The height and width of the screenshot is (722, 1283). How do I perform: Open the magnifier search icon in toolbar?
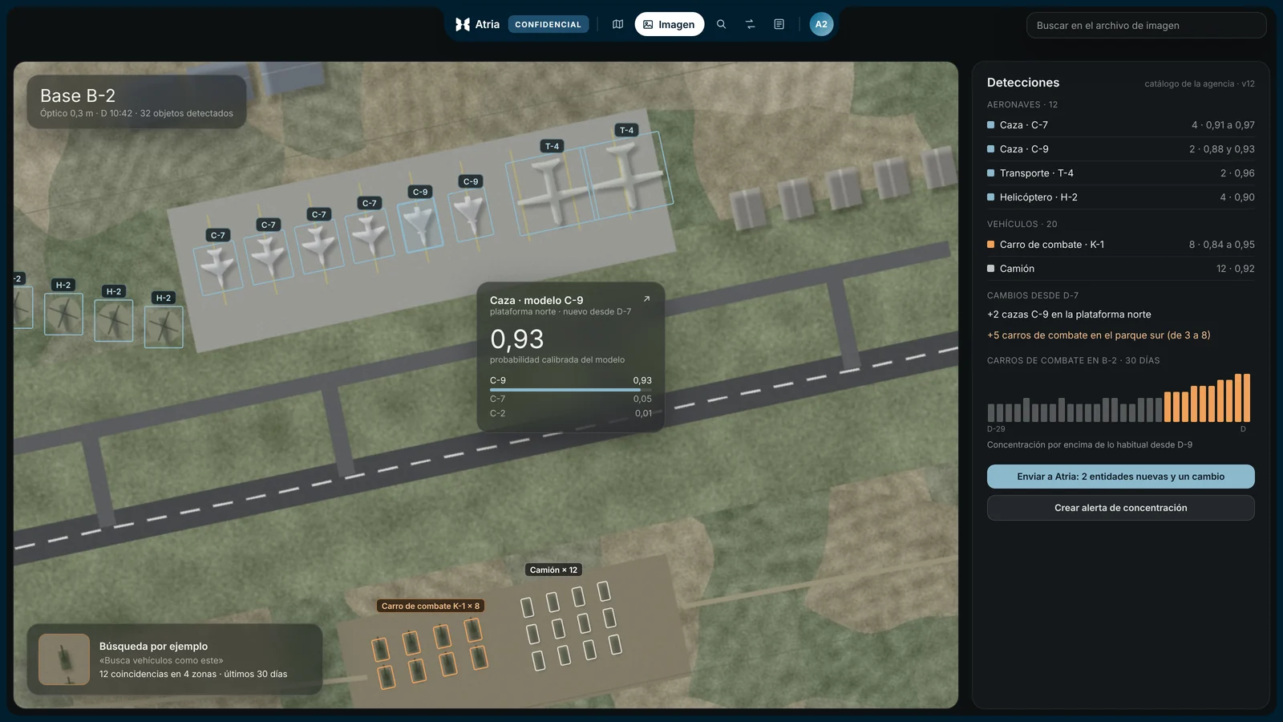(722, 25)
